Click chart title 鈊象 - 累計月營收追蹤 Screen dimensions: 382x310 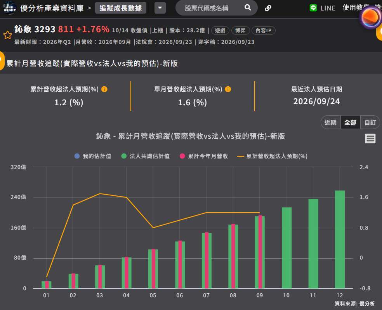[x=191, y=136]
